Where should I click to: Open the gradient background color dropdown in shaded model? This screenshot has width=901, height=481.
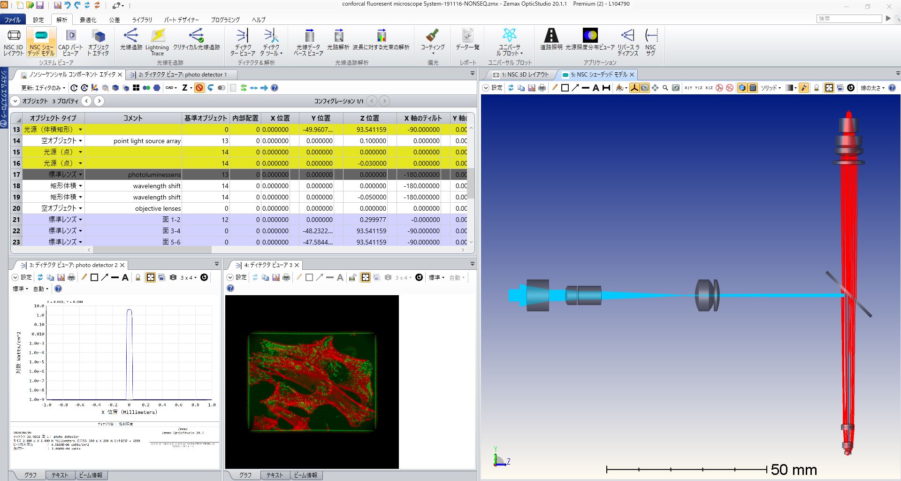[x=791, y=88]
